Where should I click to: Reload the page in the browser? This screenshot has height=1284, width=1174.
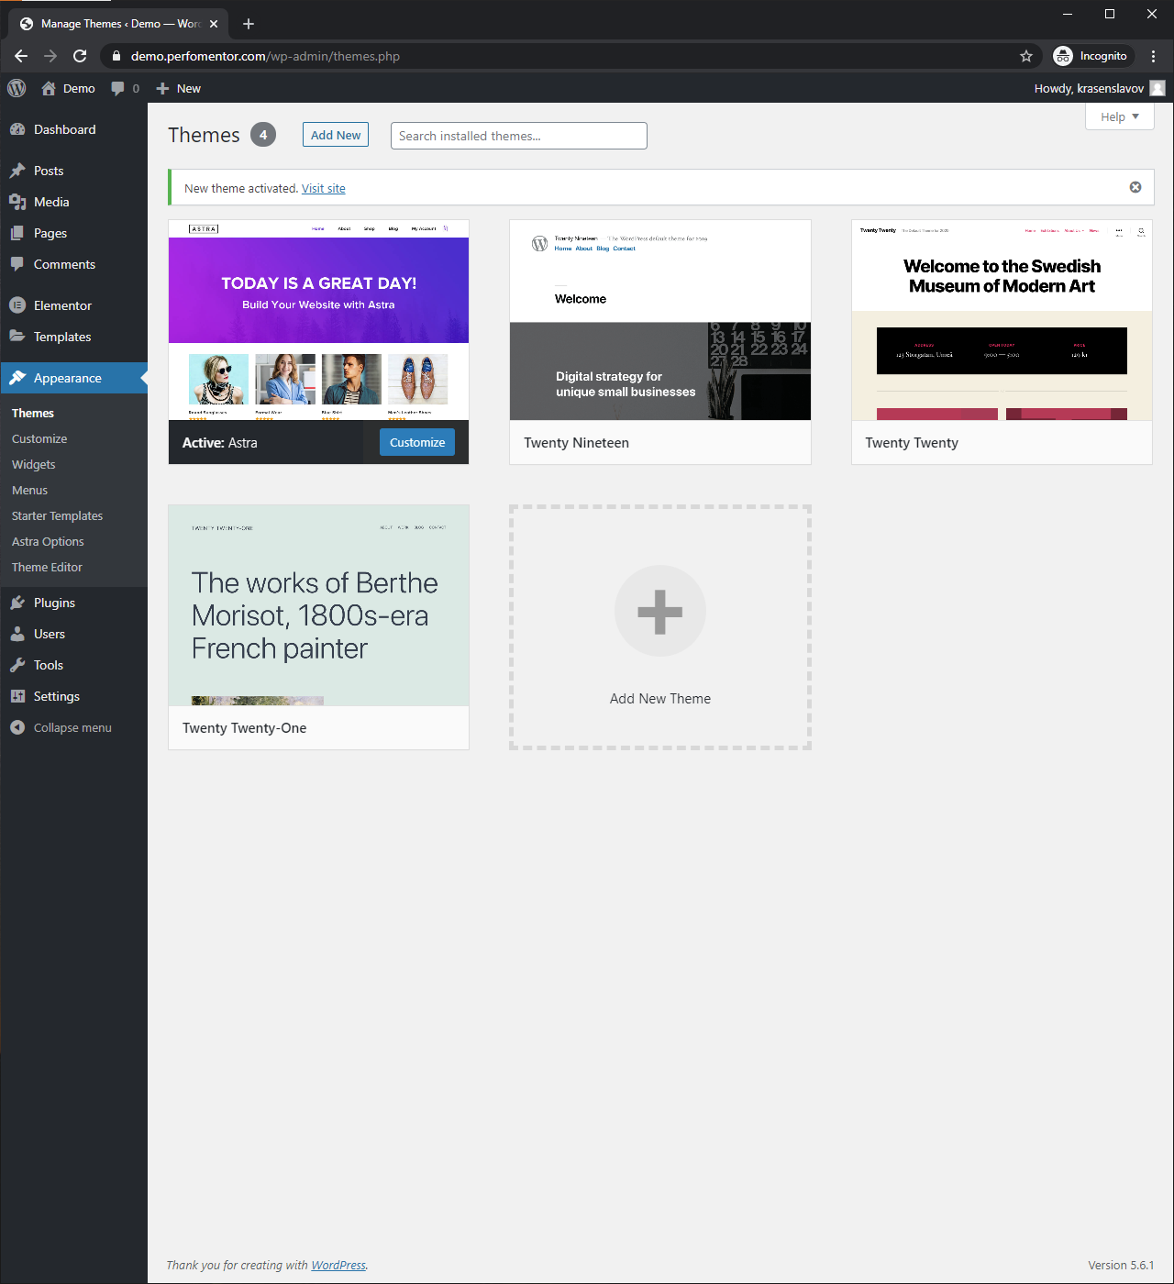pyautogui.click(x=80, y=56)
